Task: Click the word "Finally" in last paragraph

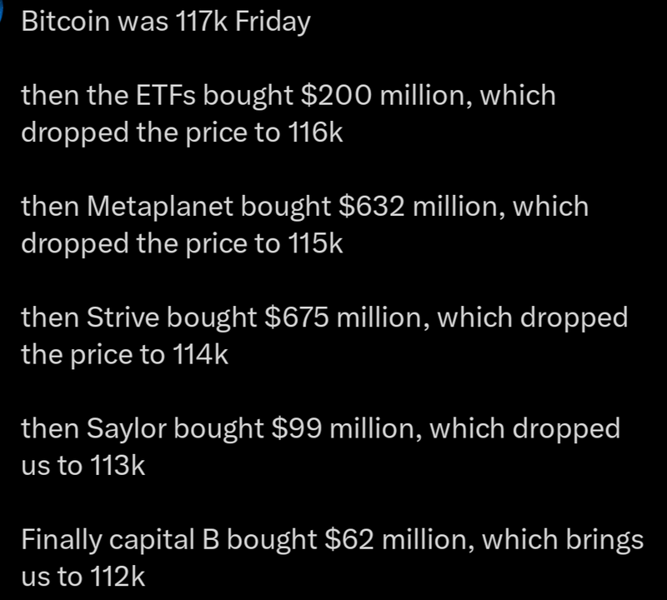Action: pyautogui.click(x=61, y=541)
